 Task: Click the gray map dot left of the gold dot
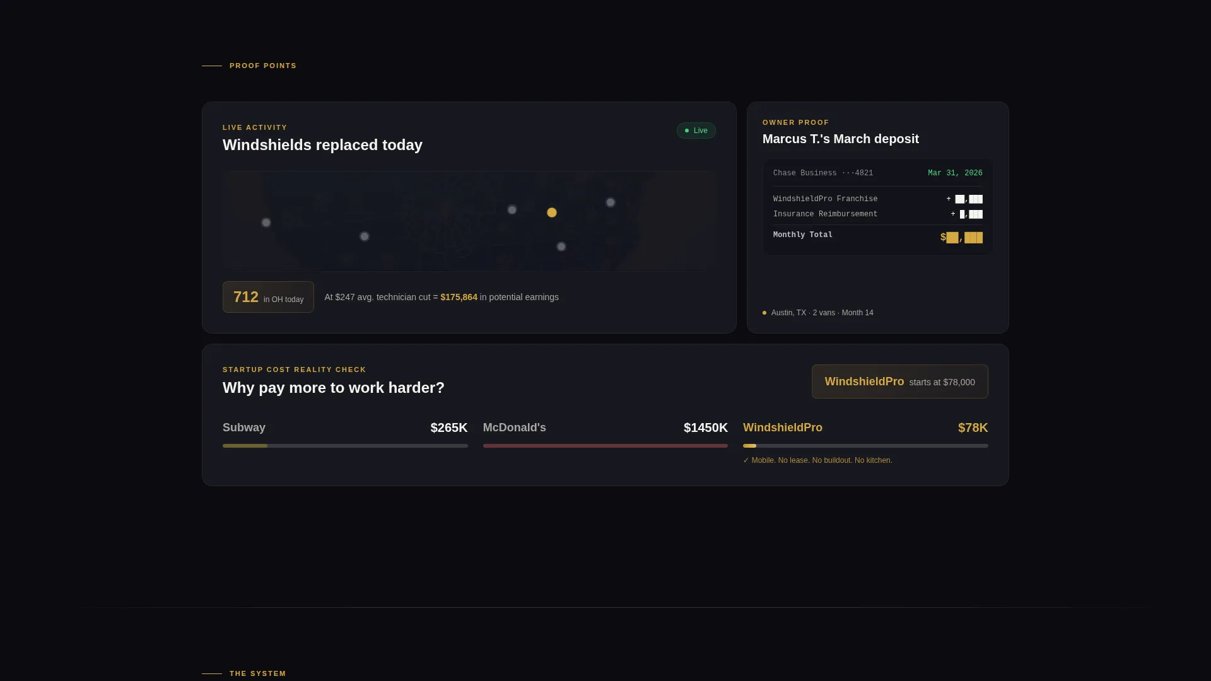click(512, 209)
